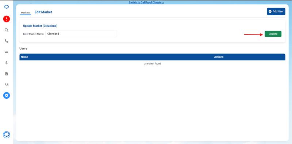Viewport: 292px width, 144px height.
Task: Click the Edit Market page title
Action: (43, 12)
